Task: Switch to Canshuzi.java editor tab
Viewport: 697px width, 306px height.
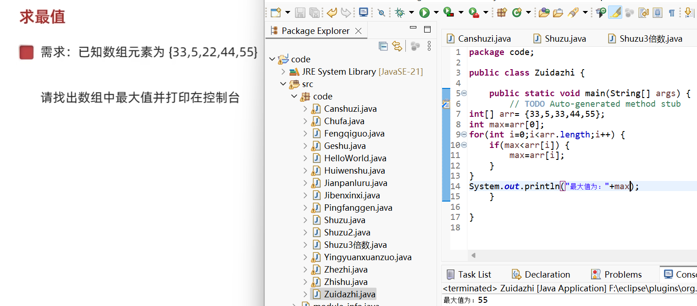Action: click(479, 38)
